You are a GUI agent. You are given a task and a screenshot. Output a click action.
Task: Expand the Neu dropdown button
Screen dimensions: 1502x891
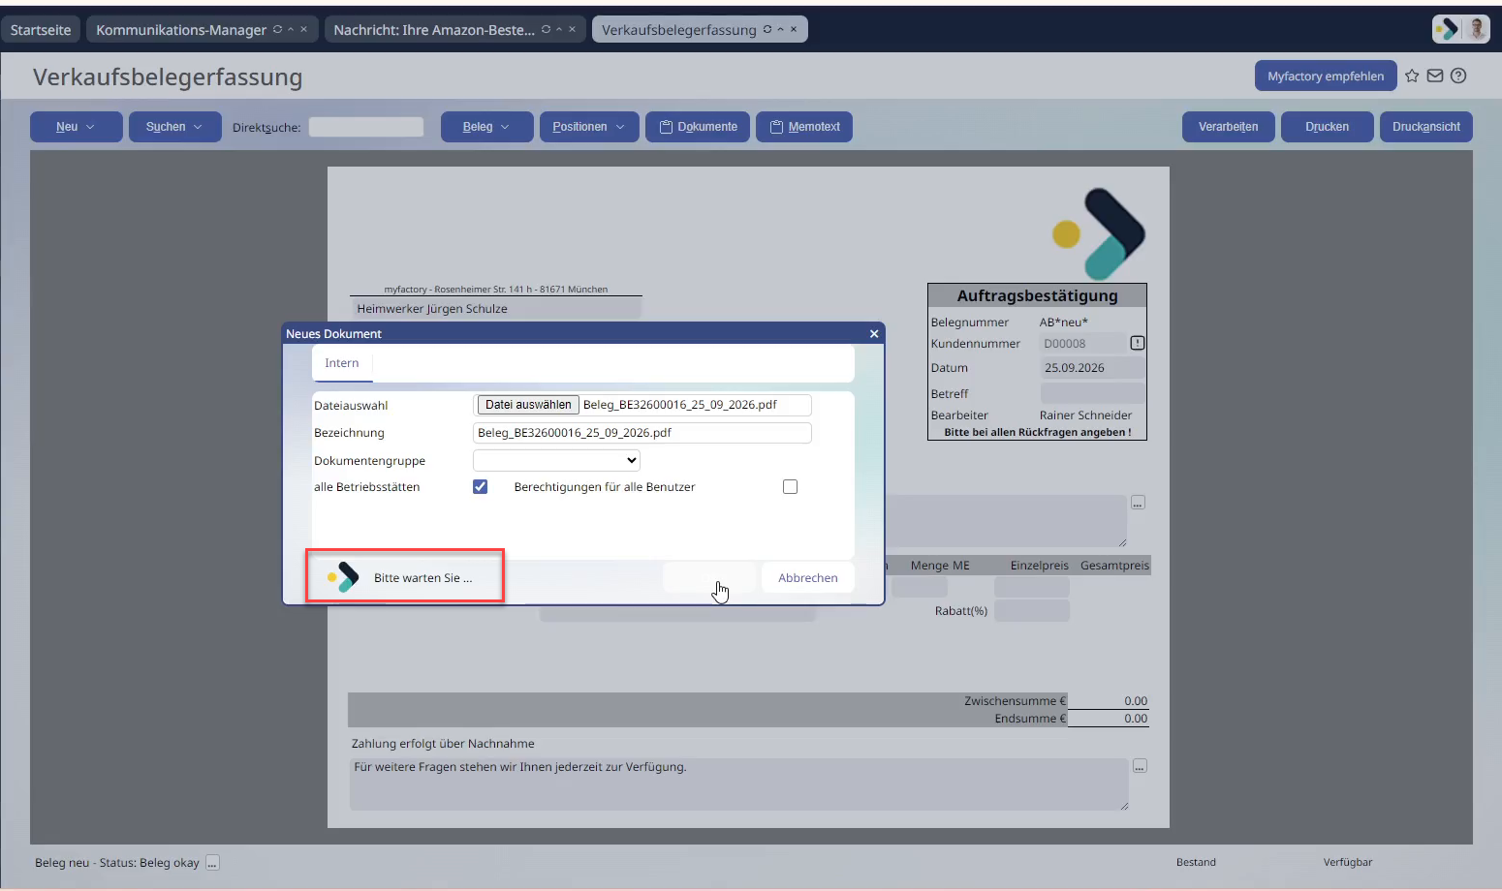(x=77, y=127)
